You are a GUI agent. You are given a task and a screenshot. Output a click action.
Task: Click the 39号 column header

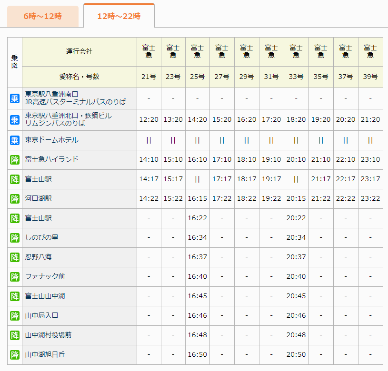(x=370, y=77)
